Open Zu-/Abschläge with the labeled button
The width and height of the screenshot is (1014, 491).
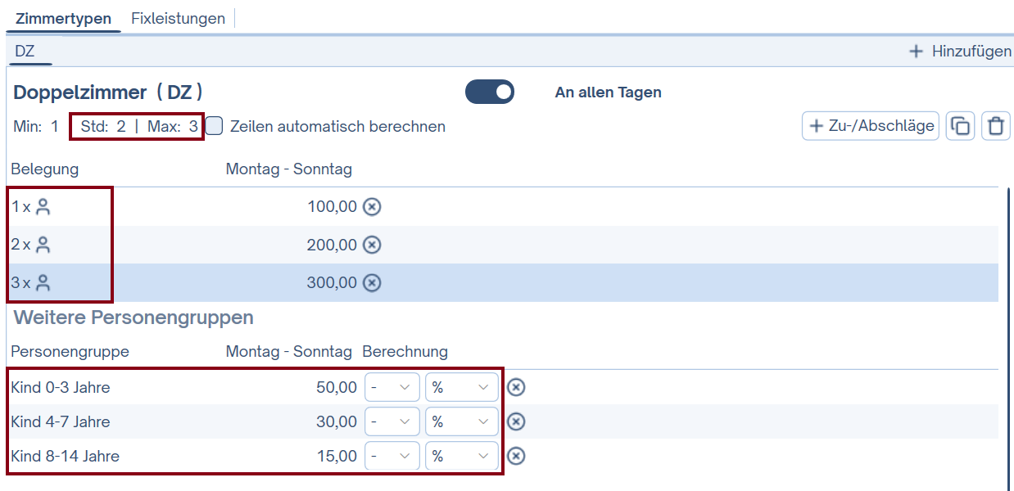coord(870,125)
